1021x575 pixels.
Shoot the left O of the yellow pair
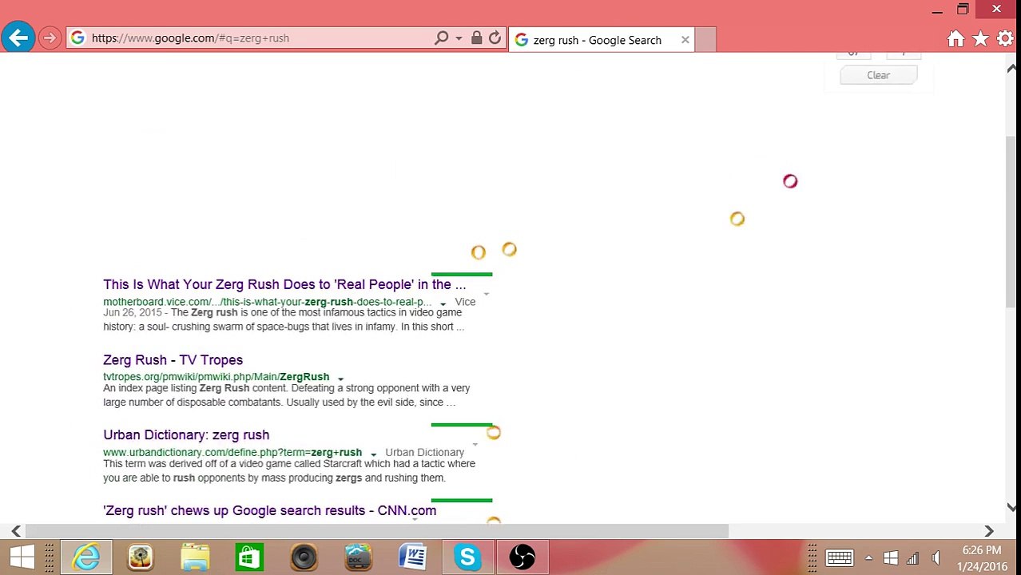[x=478, y=252]
